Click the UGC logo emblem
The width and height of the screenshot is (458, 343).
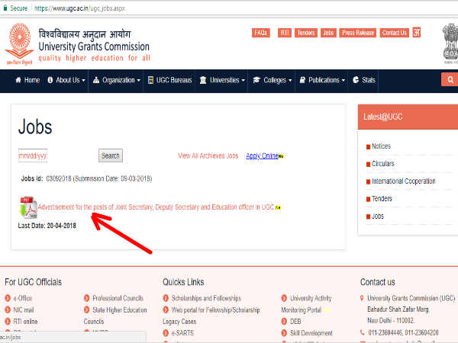click(x=19, y=44)
